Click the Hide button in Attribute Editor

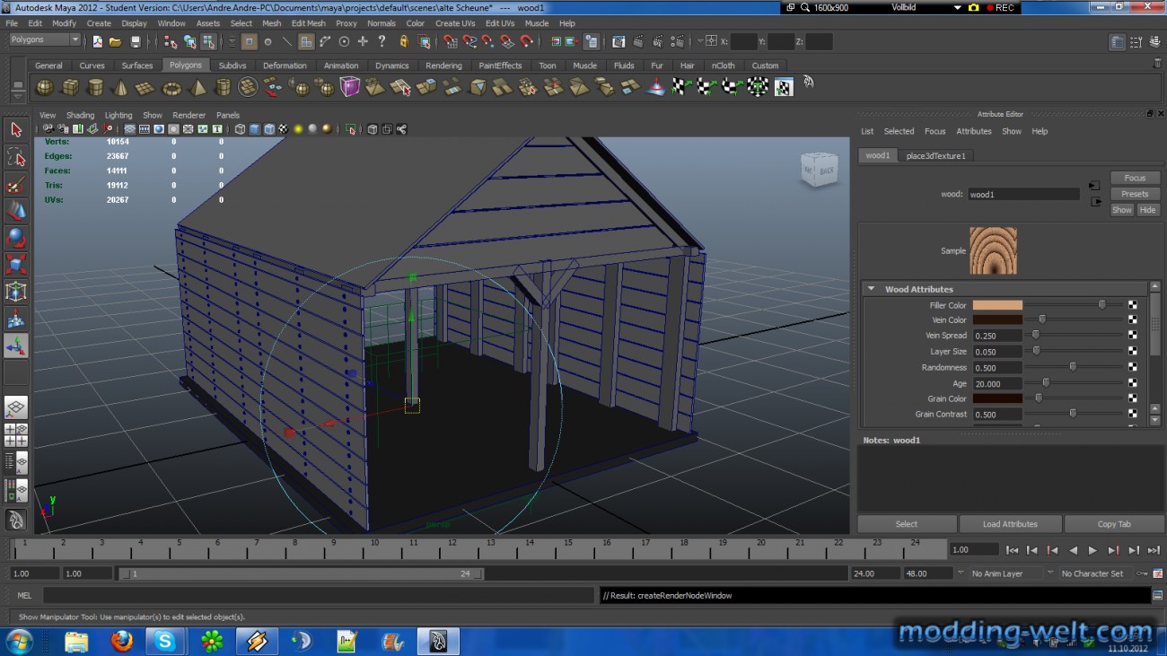pyautogui.click(x=1147, y=210)
